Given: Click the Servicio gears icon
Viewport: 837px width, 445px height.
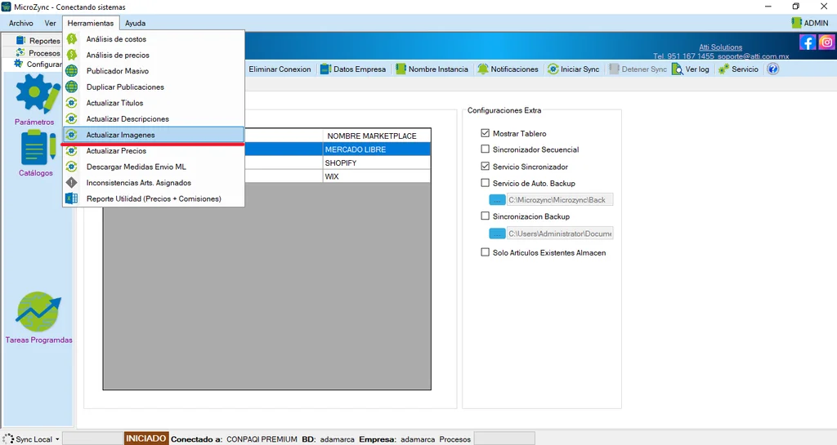Looking at the screenshot, I should click(x=724, y=69).
